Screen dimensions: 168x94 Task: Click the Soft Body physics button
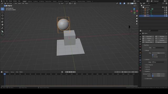(x=161, y=37)
